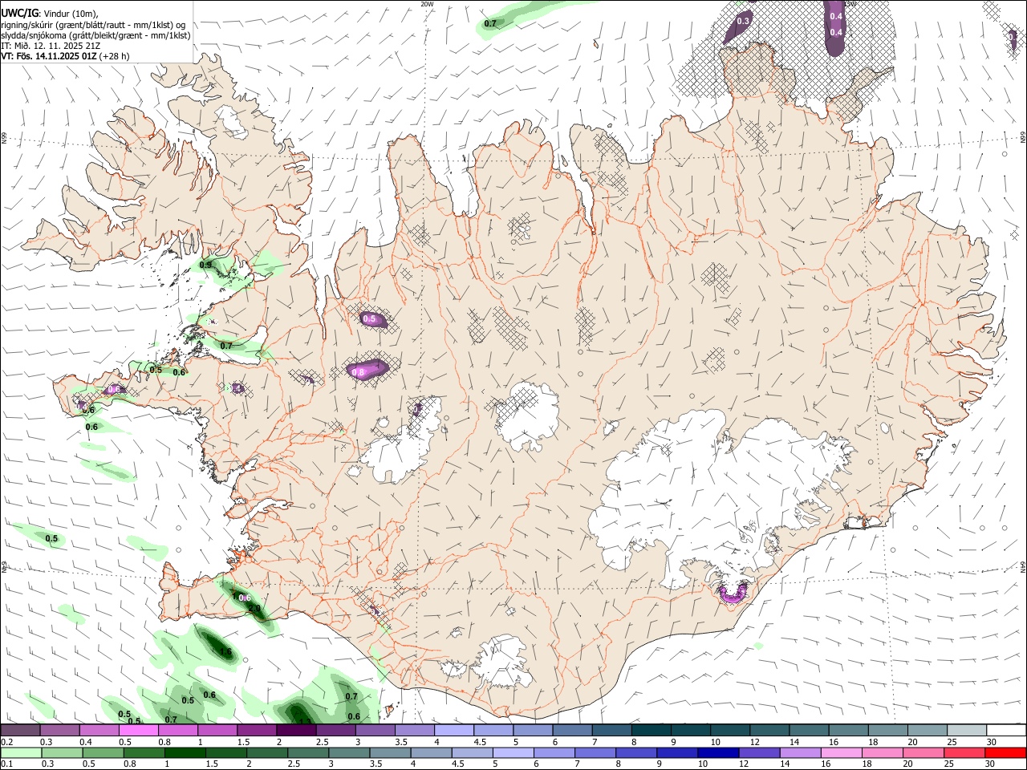Select the 0.8 swatch in the snow legend row
The image size is (1027, 770).
178,731
